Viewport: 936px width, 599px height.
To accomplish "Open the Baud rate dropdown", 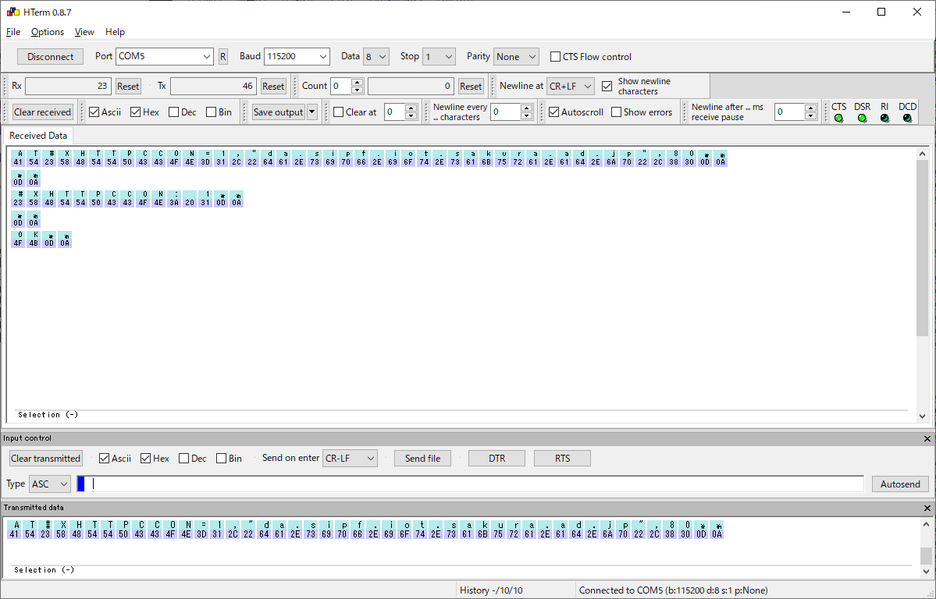I will 297,56.
